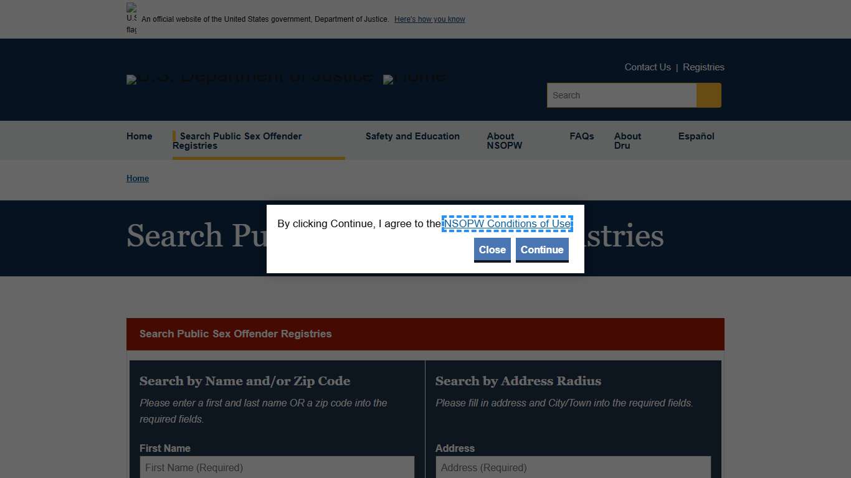Click inside the Address field

(573, 467)
